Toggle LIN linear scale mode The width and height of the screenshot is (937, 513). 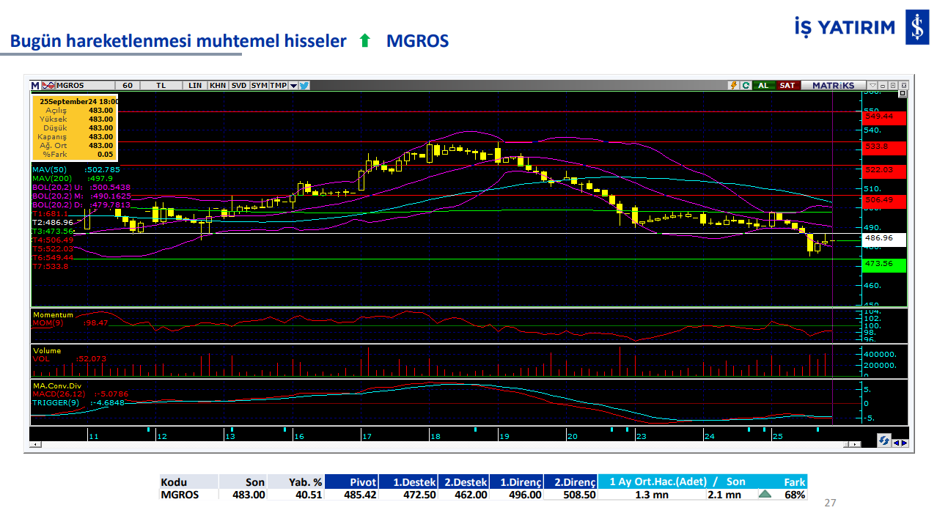[x=194, y=86]
